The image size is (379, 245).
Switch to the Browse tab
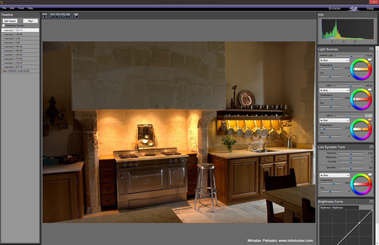click(x=334, y=8)
